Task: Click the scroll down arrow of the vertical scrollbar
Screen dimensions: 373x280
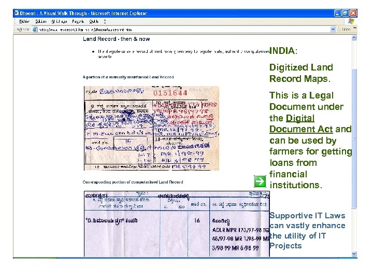Action: pos(354,254)
